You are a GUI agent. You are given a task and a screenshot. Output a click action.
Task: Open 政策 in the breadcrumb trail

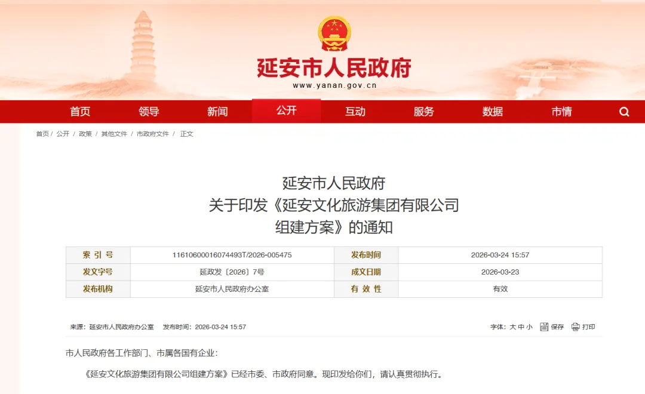point(84,134)
